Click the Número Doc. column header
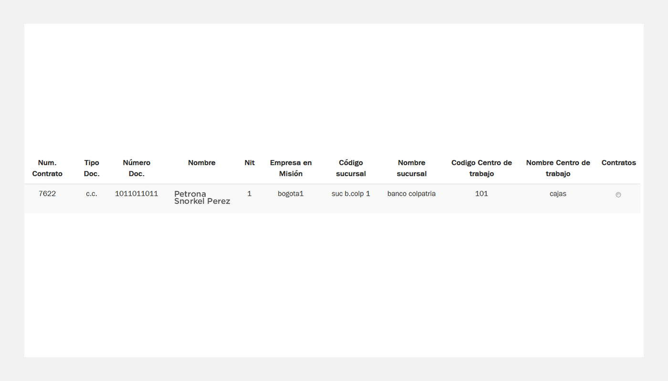The width and height of the screenshot is (668, 381). [136, 168]
